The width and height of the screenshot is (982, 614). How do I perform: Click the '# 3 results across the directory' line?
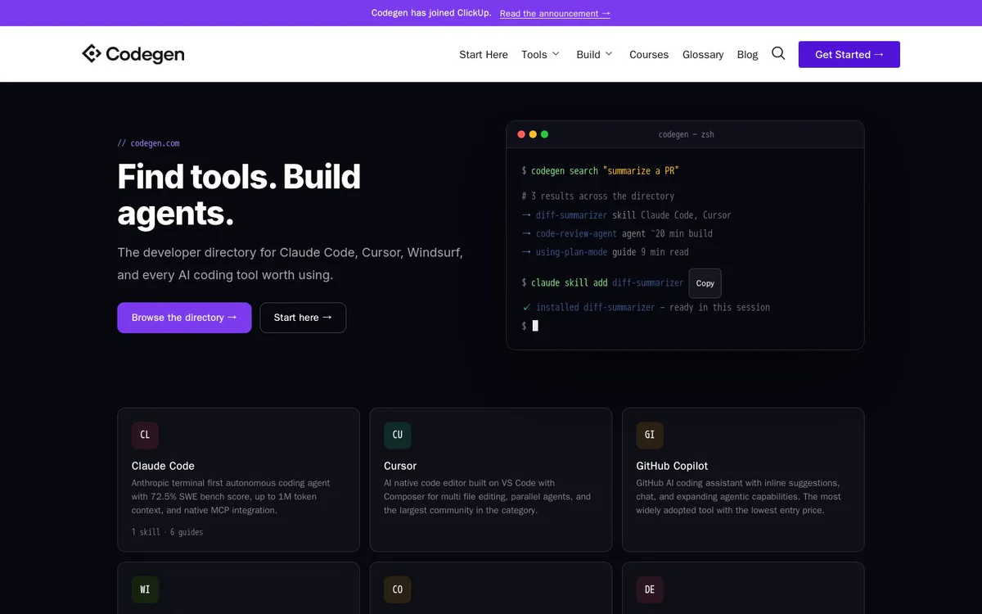click(597, 196)
